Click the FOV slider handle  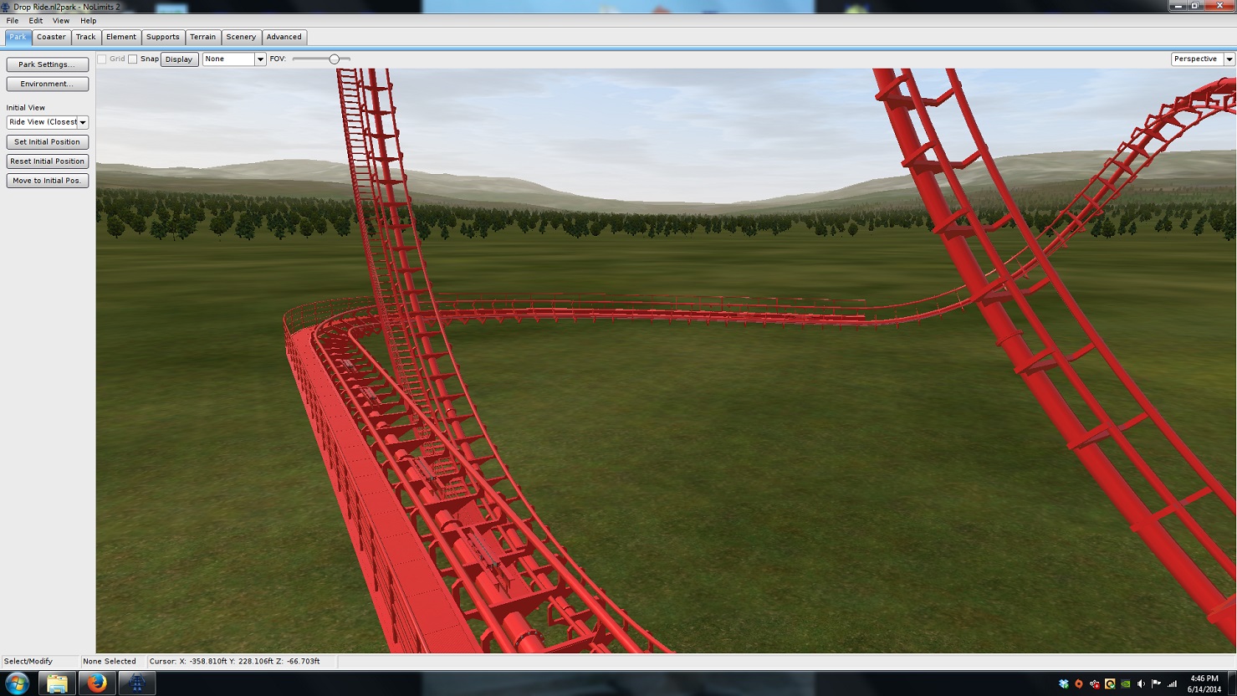click(x=335, y=59)
